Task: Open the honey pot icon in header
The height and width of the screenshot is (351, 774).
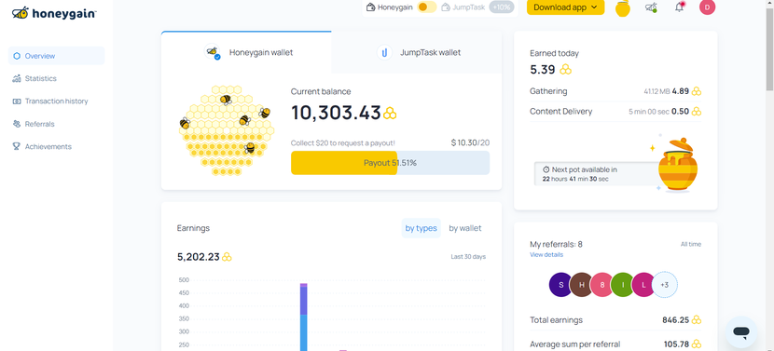Action: click(x=622, y=8)
